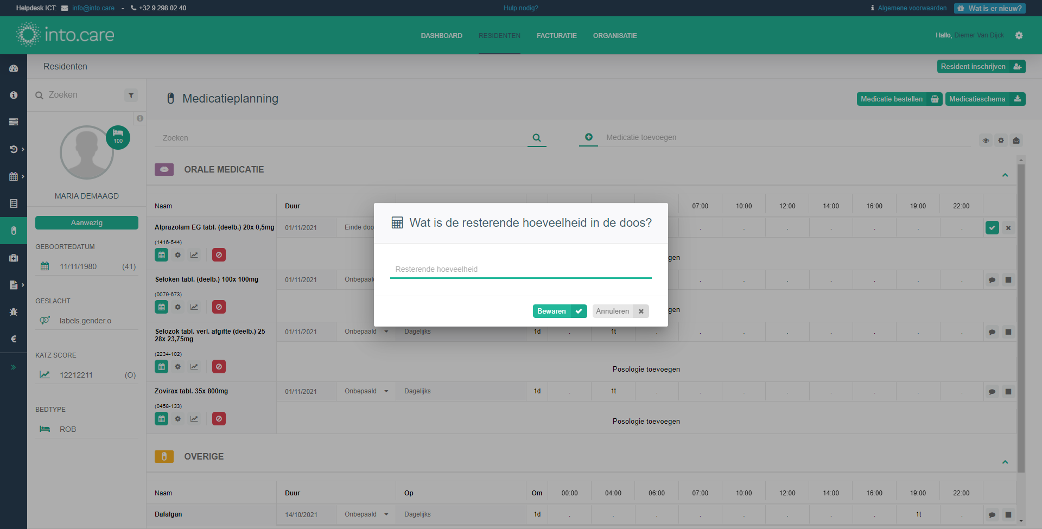Click Selozok row square stop icon

tap(1008, 332)
